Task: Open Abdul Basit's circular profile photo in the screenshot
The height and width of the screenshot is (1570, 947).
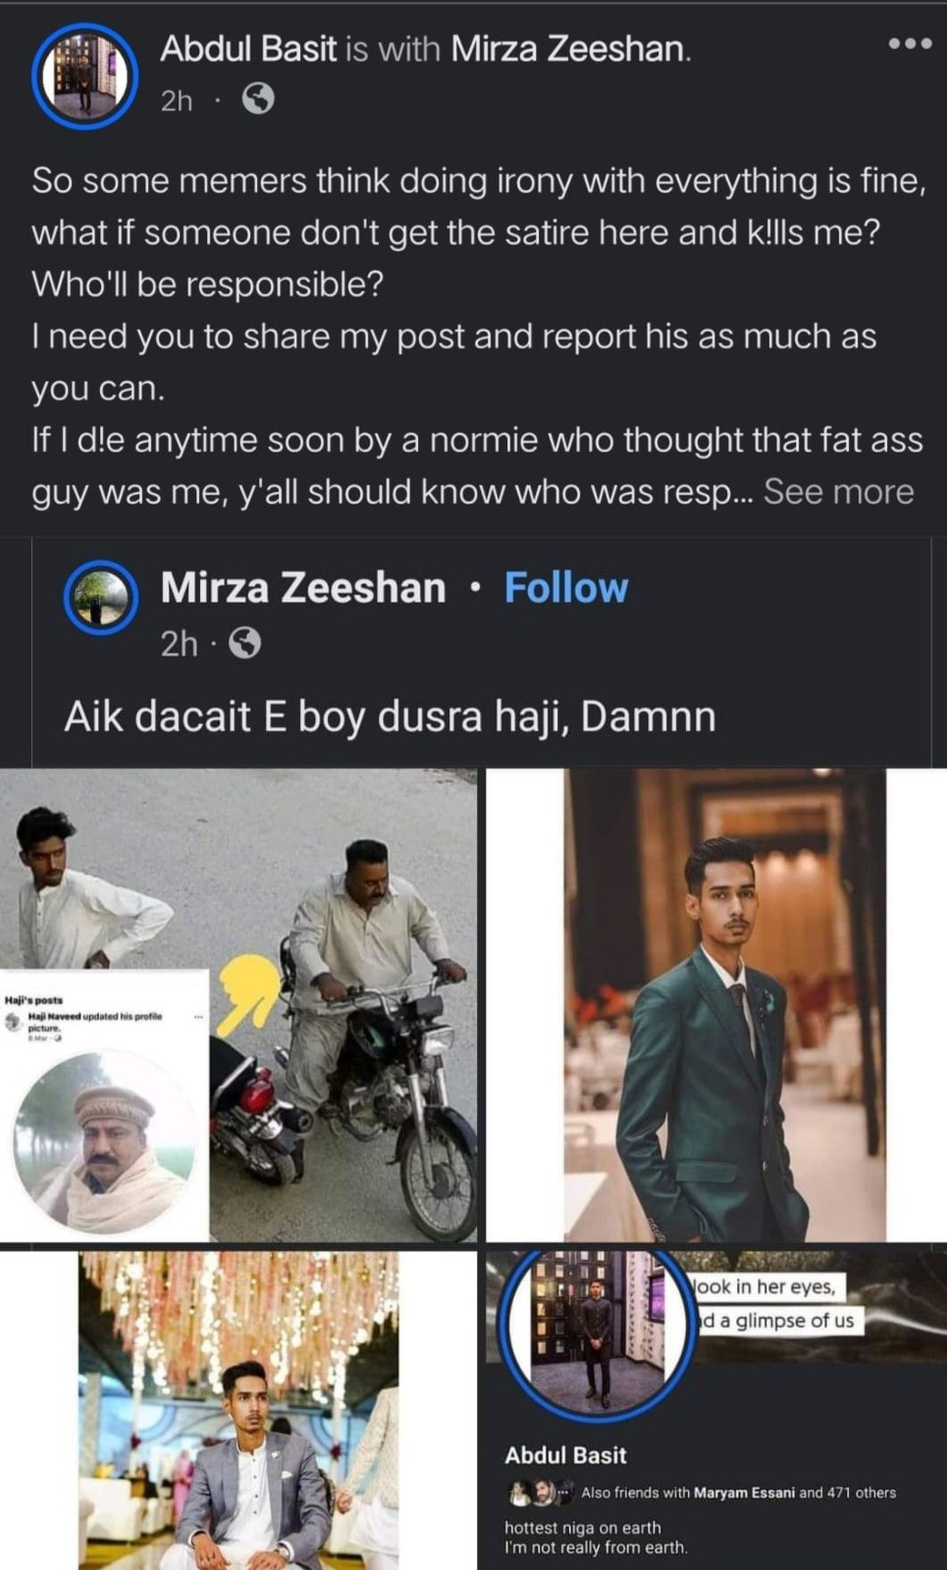Action: (597, 1333)
